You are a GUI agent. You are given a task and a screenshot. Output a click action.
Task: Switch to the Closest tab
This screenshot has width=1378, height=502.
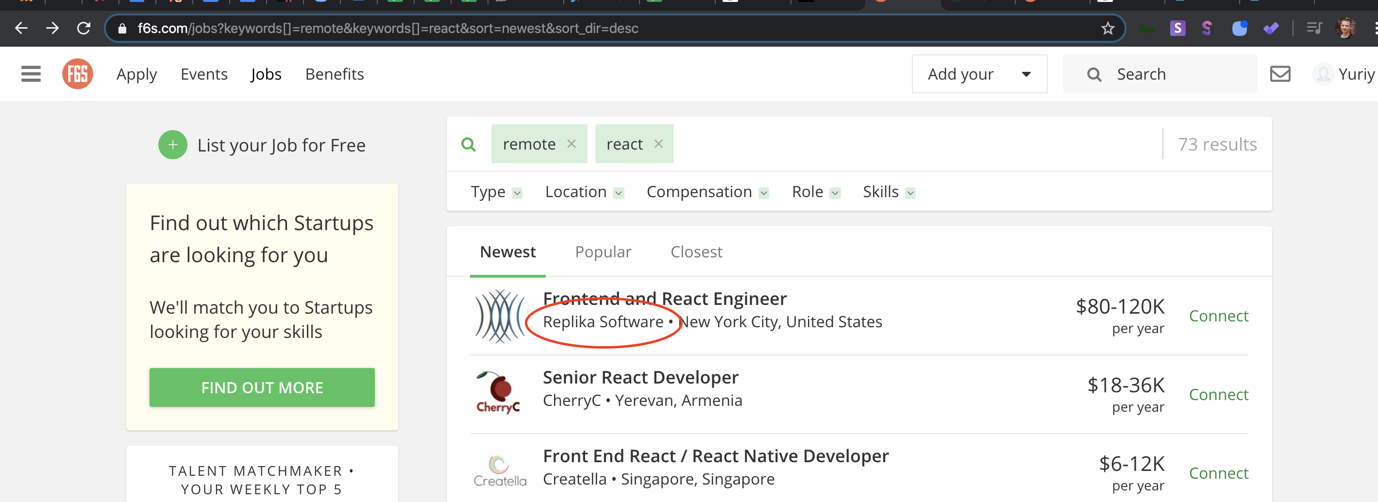click(x=696, y=252)
